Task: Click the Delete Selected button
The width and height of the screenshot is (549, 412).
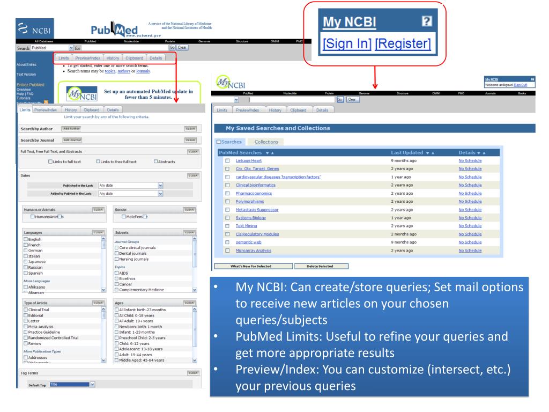Action: tap(322, 266)
